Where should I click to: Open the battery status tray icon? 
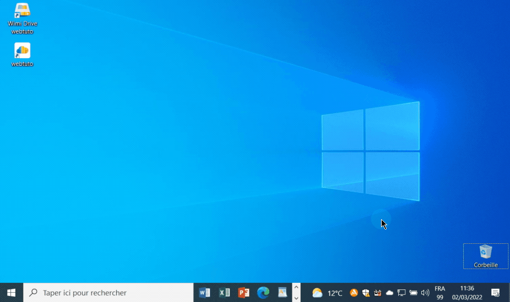(413, 293)
